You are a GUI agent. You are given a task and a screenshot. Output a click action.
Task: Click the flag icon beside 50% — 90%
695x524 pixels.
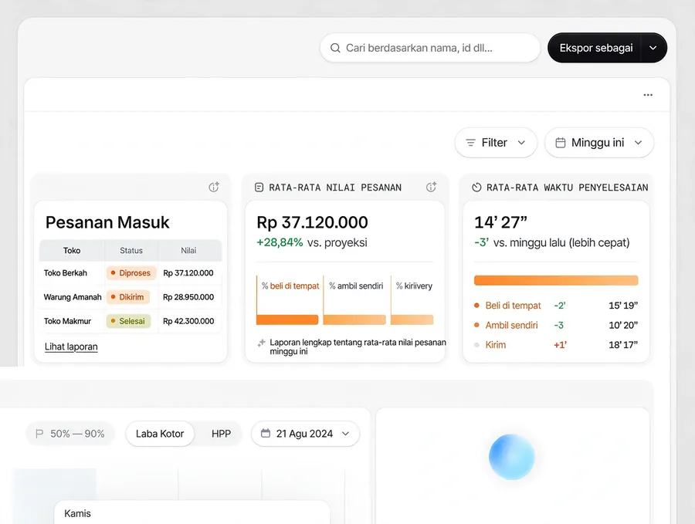[39, 434]
